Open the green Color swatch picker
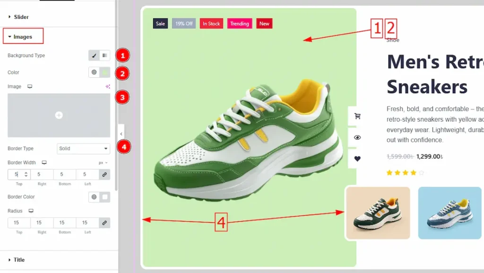Image resolution: width=484 pixels, height=273 pixels. click(105, 73)
